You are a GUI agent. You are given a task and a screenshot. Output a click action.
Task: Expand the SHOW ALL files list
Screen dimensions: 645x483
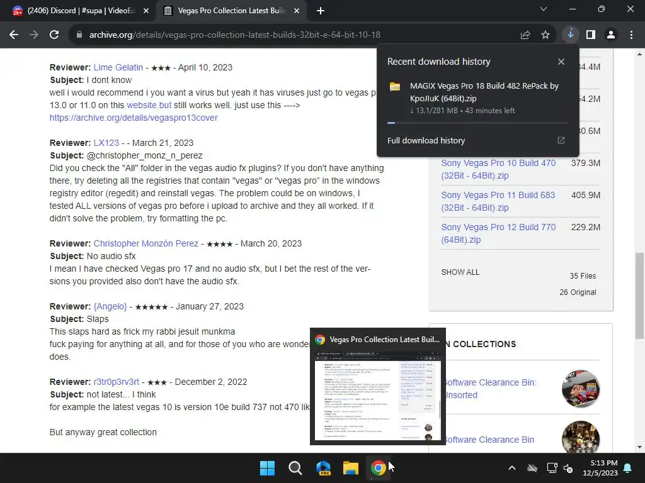[x=460, y=272]
